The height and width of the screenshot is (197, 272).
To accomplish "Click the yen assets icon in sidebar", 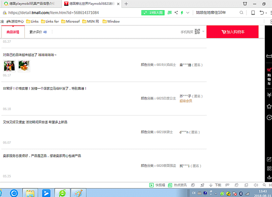I will click(x=269, y=95).
